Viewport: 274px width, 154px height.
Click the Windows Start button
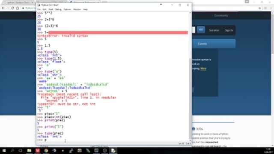(4, 151)
